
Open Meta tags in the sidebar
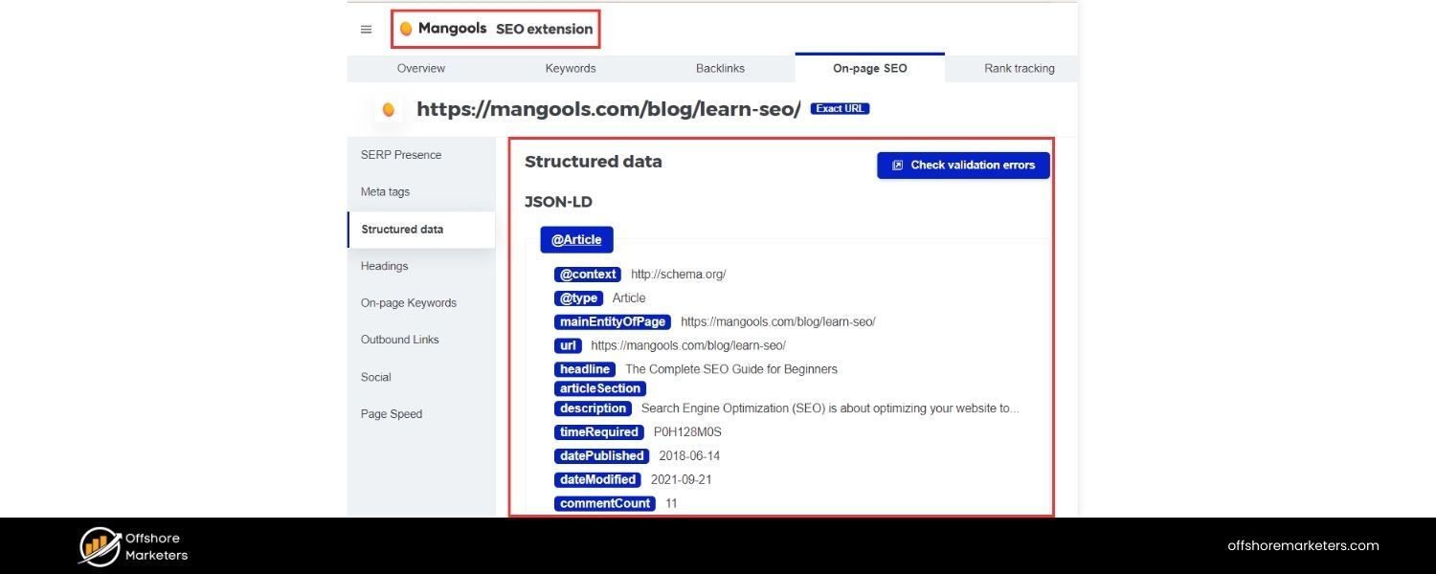point(385,192)
